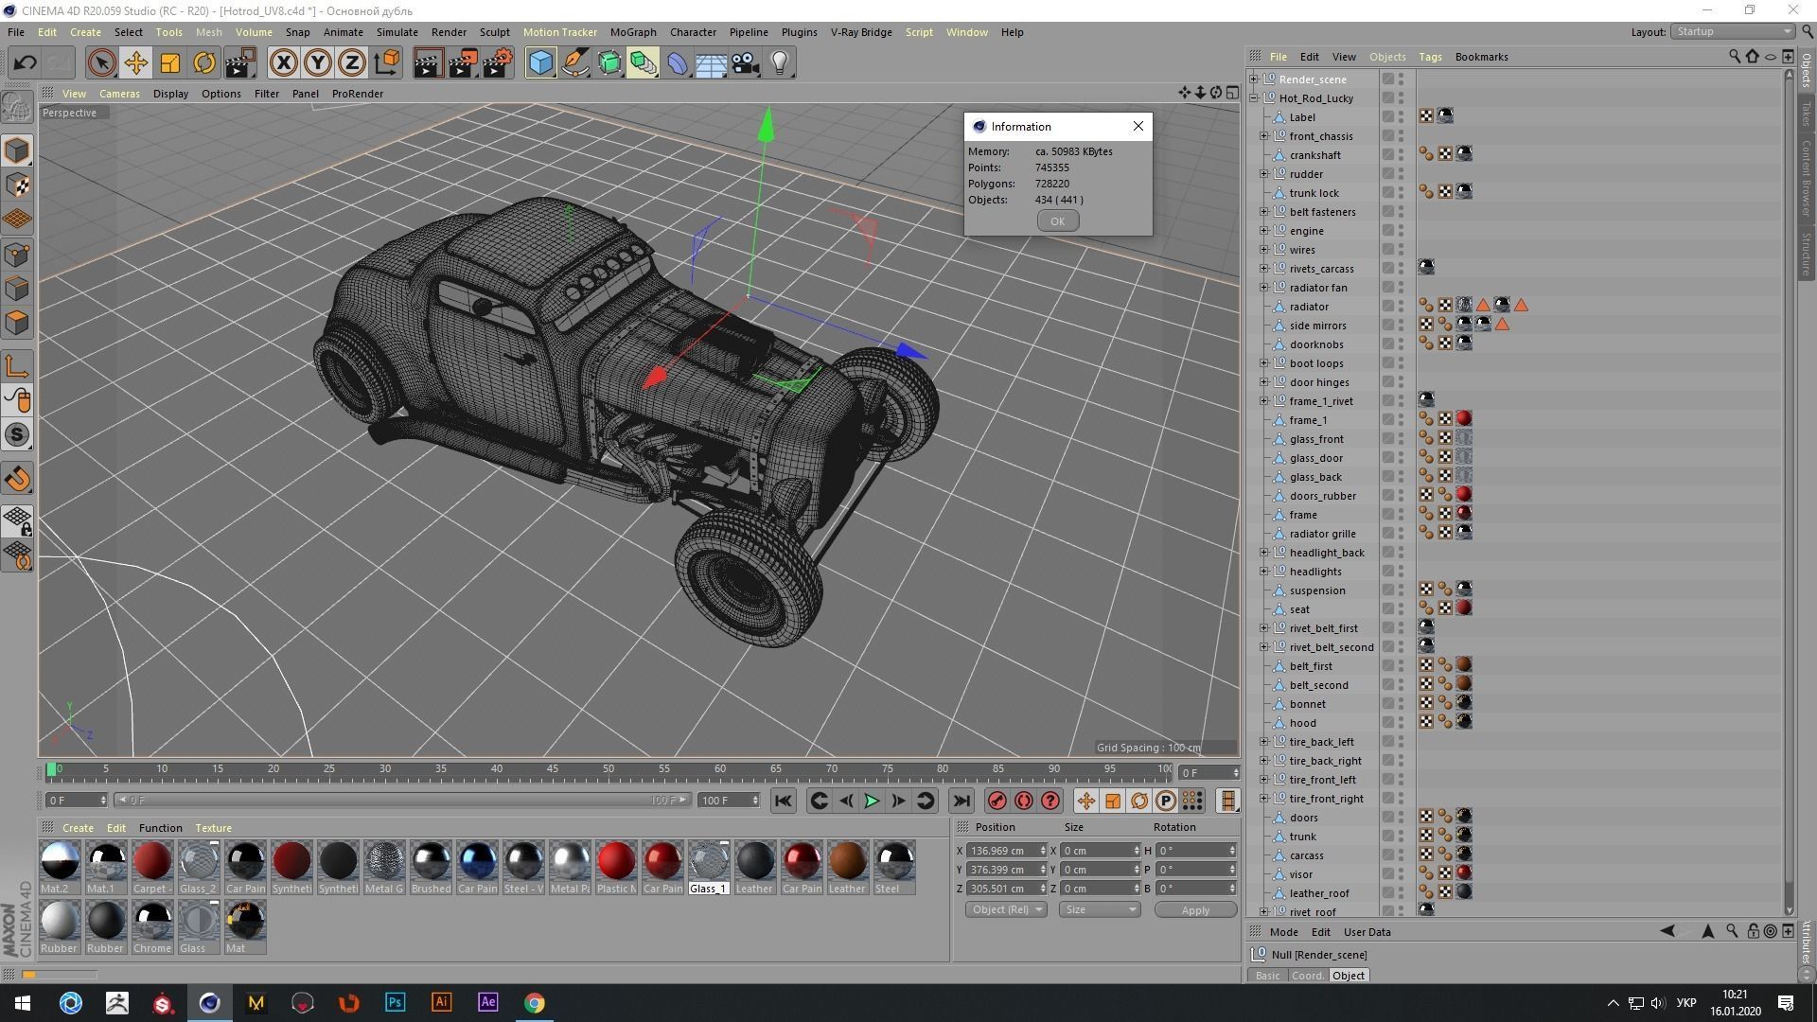Click the Array modeling objects icon
This screenshot has width=1817, height=1022.
point(644,63)
